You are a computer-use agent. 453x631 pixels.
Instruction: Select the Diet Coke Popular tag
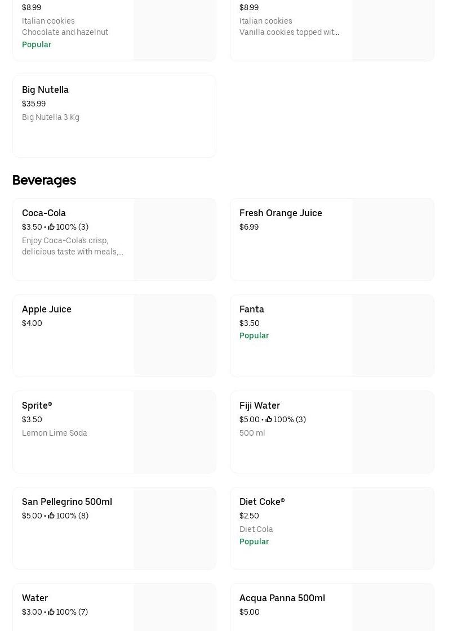pyautogui.click(x=254, y=542)
